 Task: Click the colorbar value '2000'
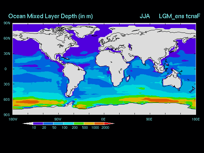(105, 127)
